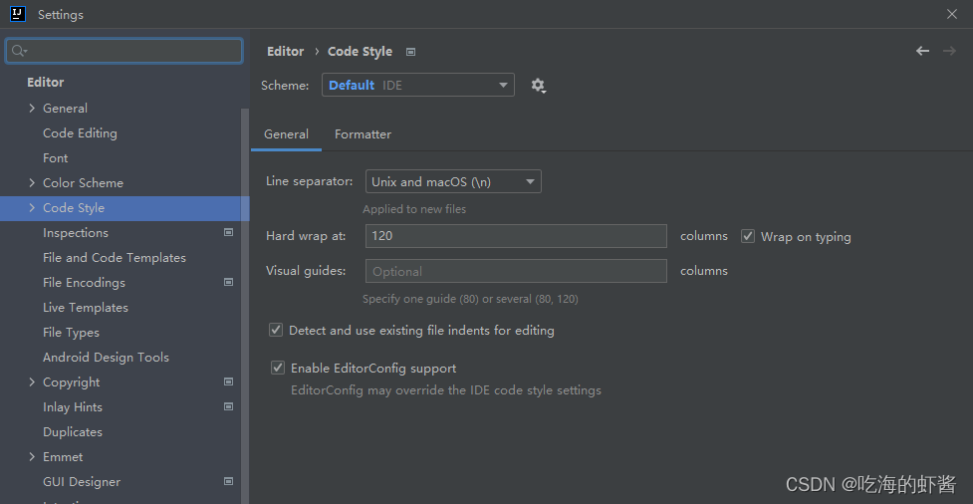Select Inspections in the settings tree
This screenshot has width=973, height=504.
click(x=76, y=233)
